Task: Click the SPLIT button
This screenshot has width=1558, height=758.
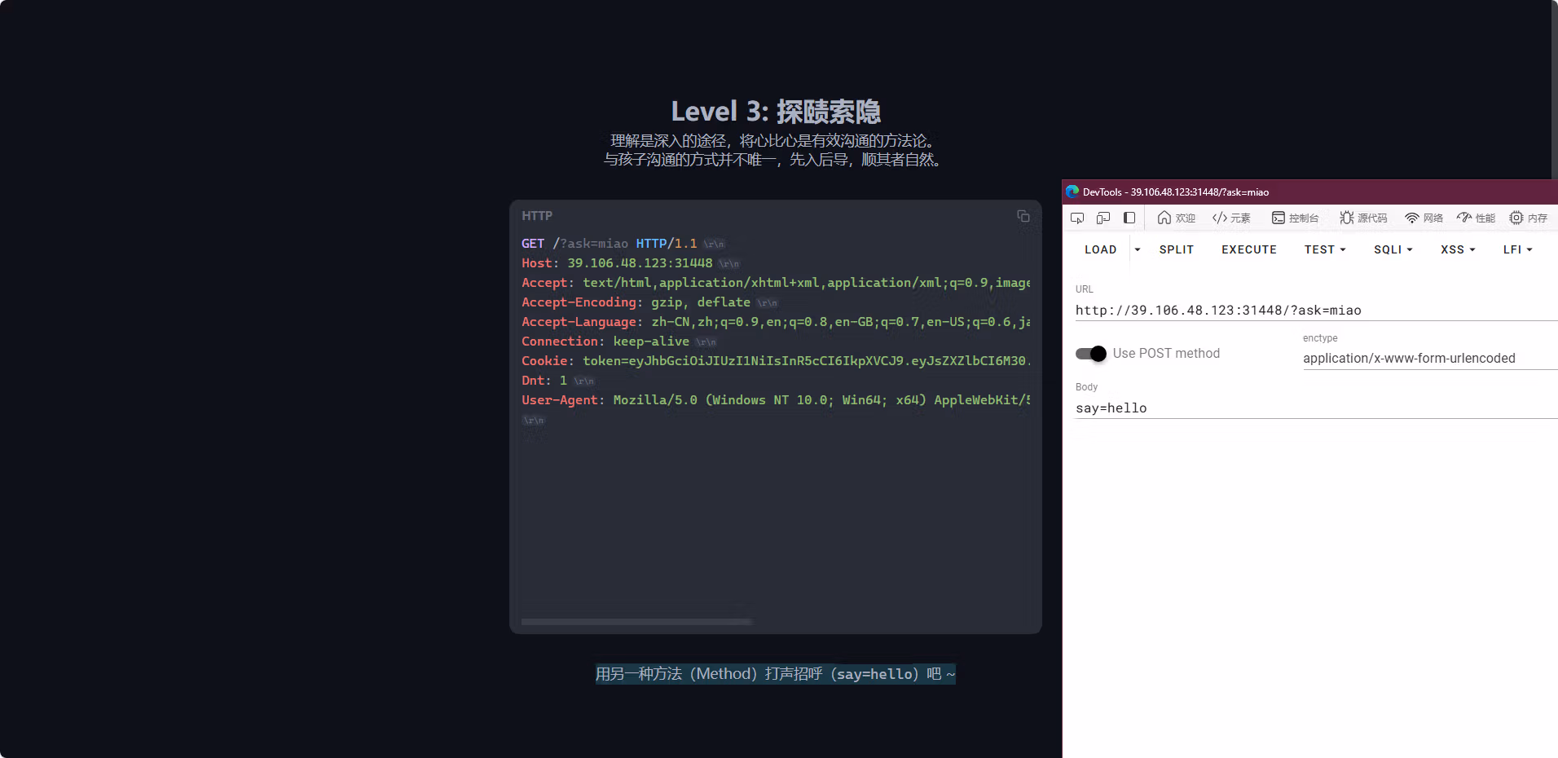Action: click(1177, 250)
